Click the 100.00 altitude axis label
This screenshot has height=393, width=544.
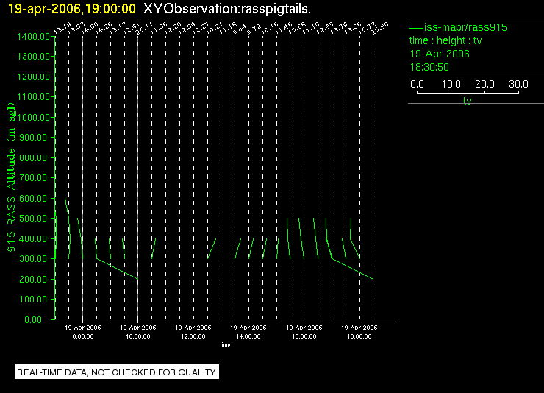pyautogui.click(x=33, y=300)
